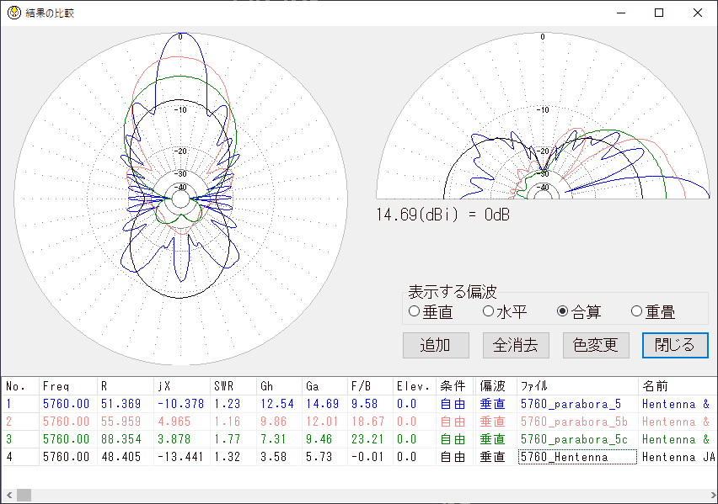Click the SWR column header

pos(232,386)
